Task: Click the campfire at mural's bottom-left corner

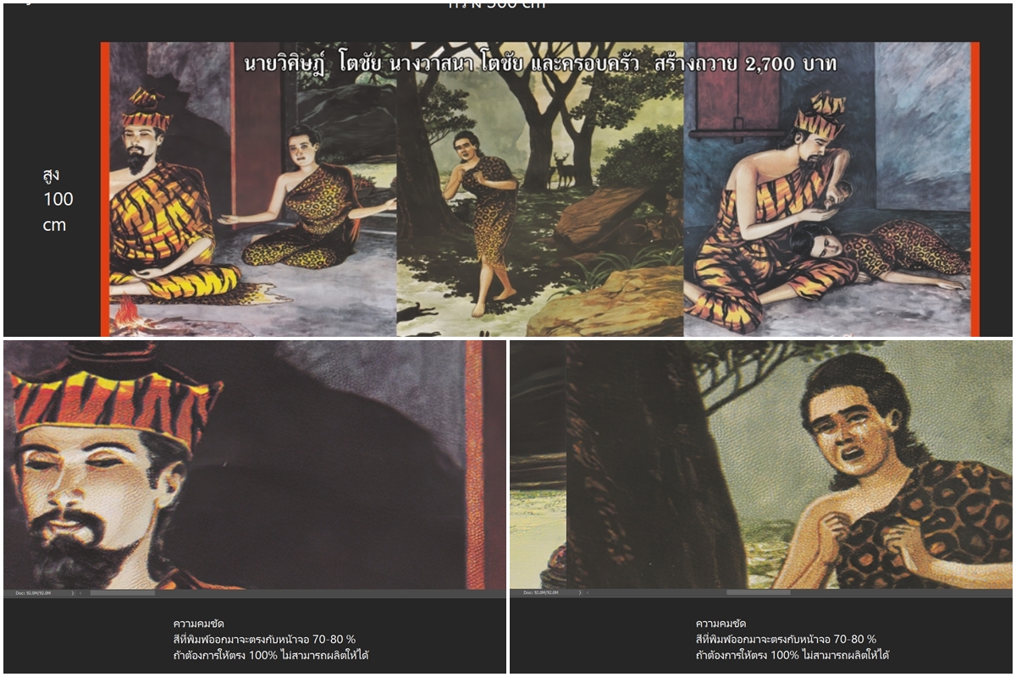Action: coord(127,315)
